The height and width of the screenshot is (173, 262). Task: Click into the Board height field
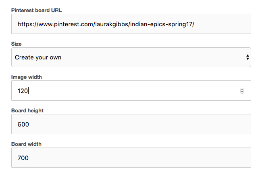point(131,124)
